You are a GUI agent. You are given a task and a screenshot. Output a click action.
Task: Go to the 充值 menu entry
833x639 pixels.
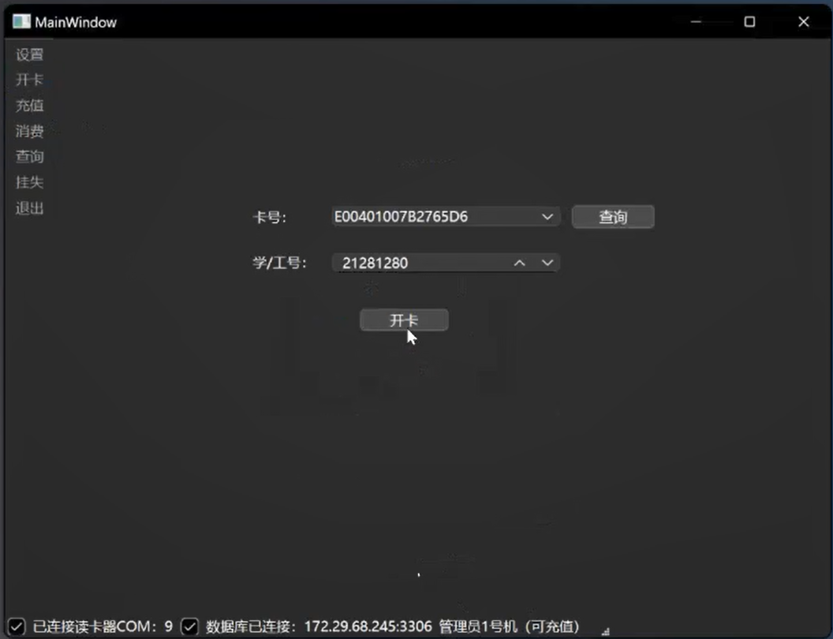(29, 106)
